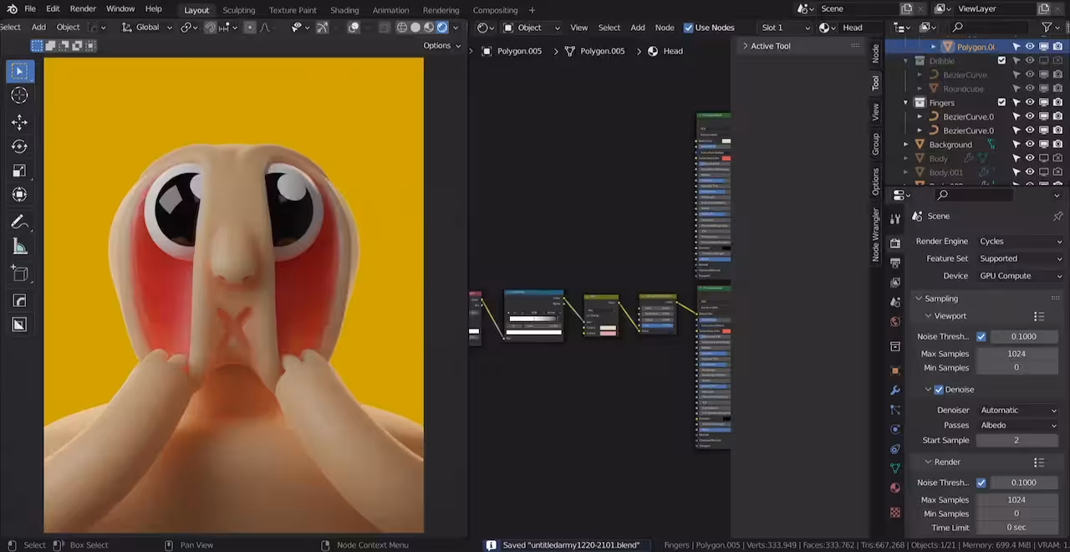Expand the Background object tree
Image resolution: width=1070 pixels, height=552 pixels.
(x=905, y=145)
